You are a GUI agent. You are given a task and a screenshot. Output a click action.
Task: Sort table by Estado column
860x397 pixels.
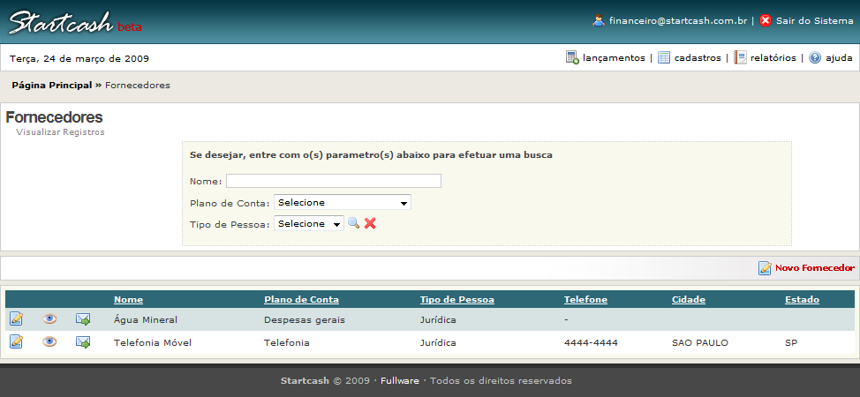pyautogui.click(x=802, y=300)
